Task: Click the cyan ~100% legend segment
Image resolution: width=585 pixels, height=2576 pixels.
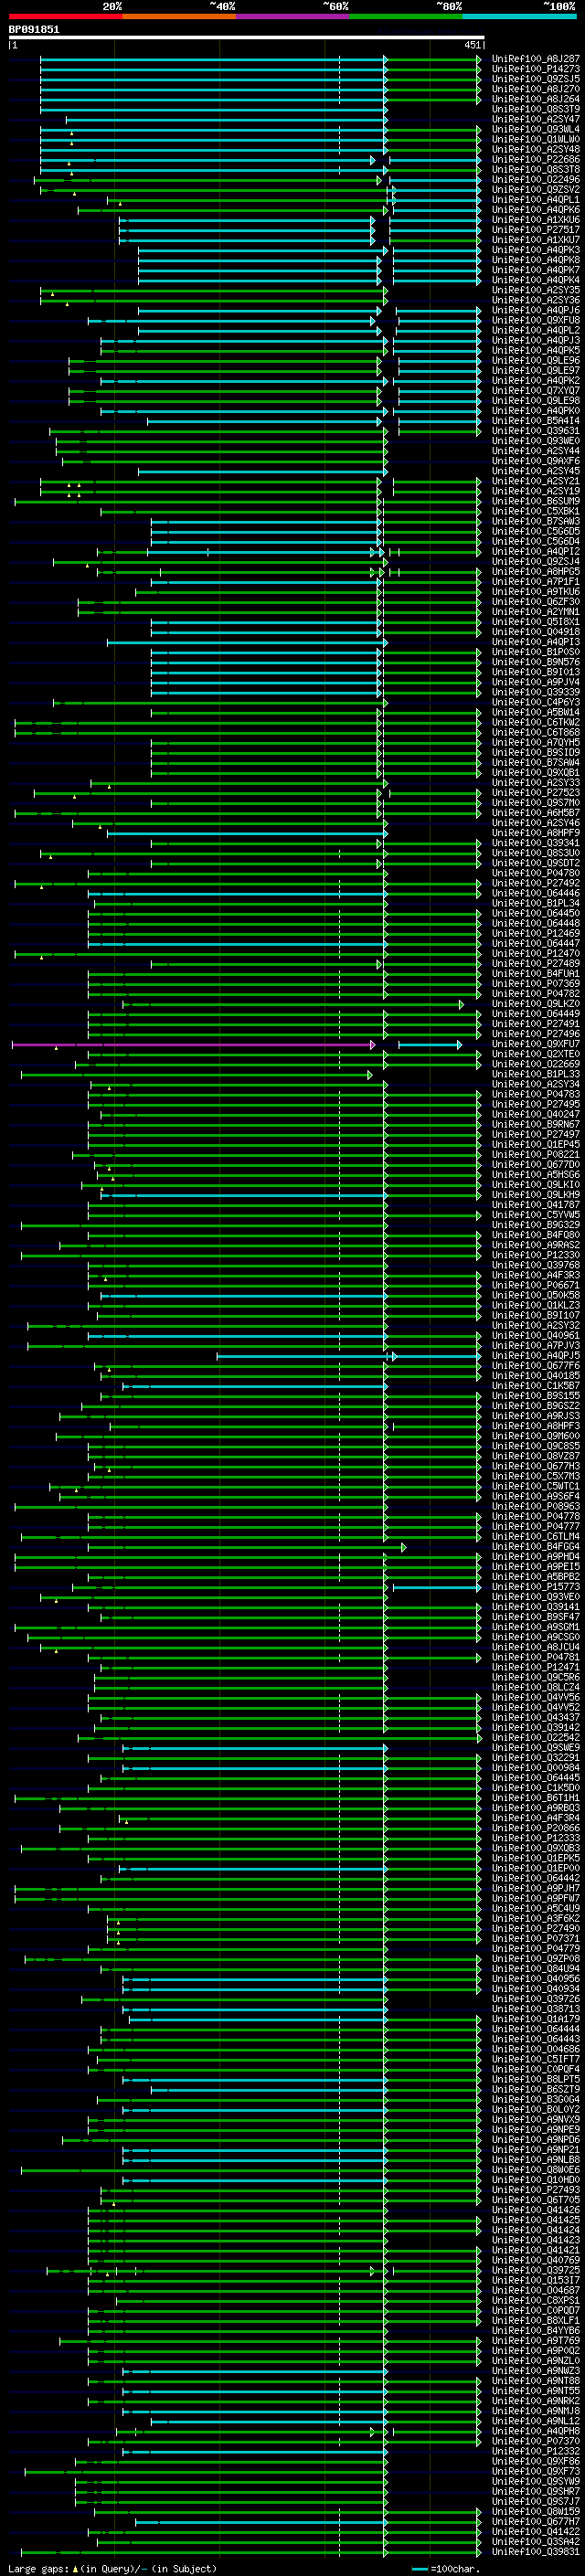Action: pyautogui.click(x=519, y=16)
